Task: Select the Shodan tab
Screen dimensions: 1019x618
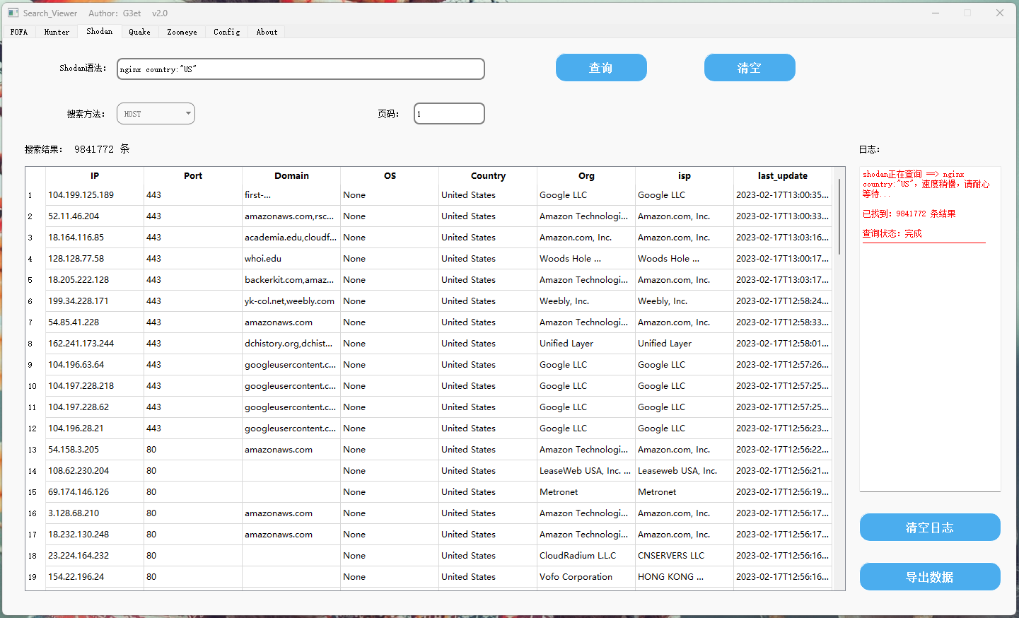Action: pyautogui.click(x=99, y=31)
